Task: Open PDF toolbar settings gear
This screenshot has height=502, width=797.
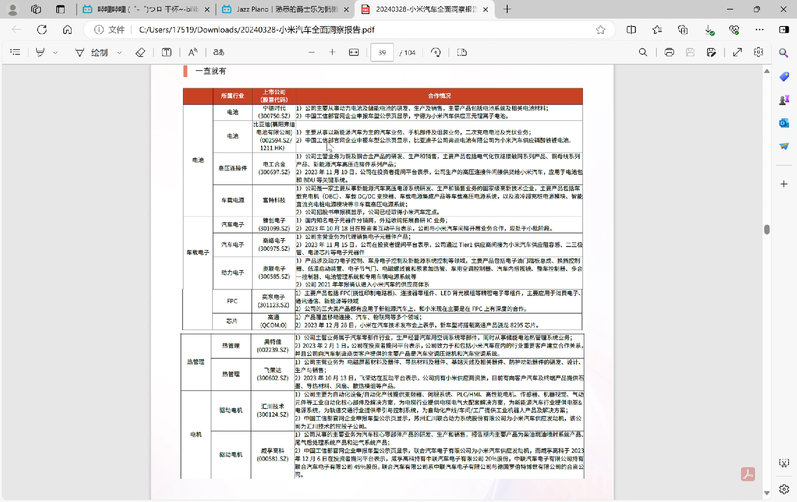Action: [x=758, y=52]
